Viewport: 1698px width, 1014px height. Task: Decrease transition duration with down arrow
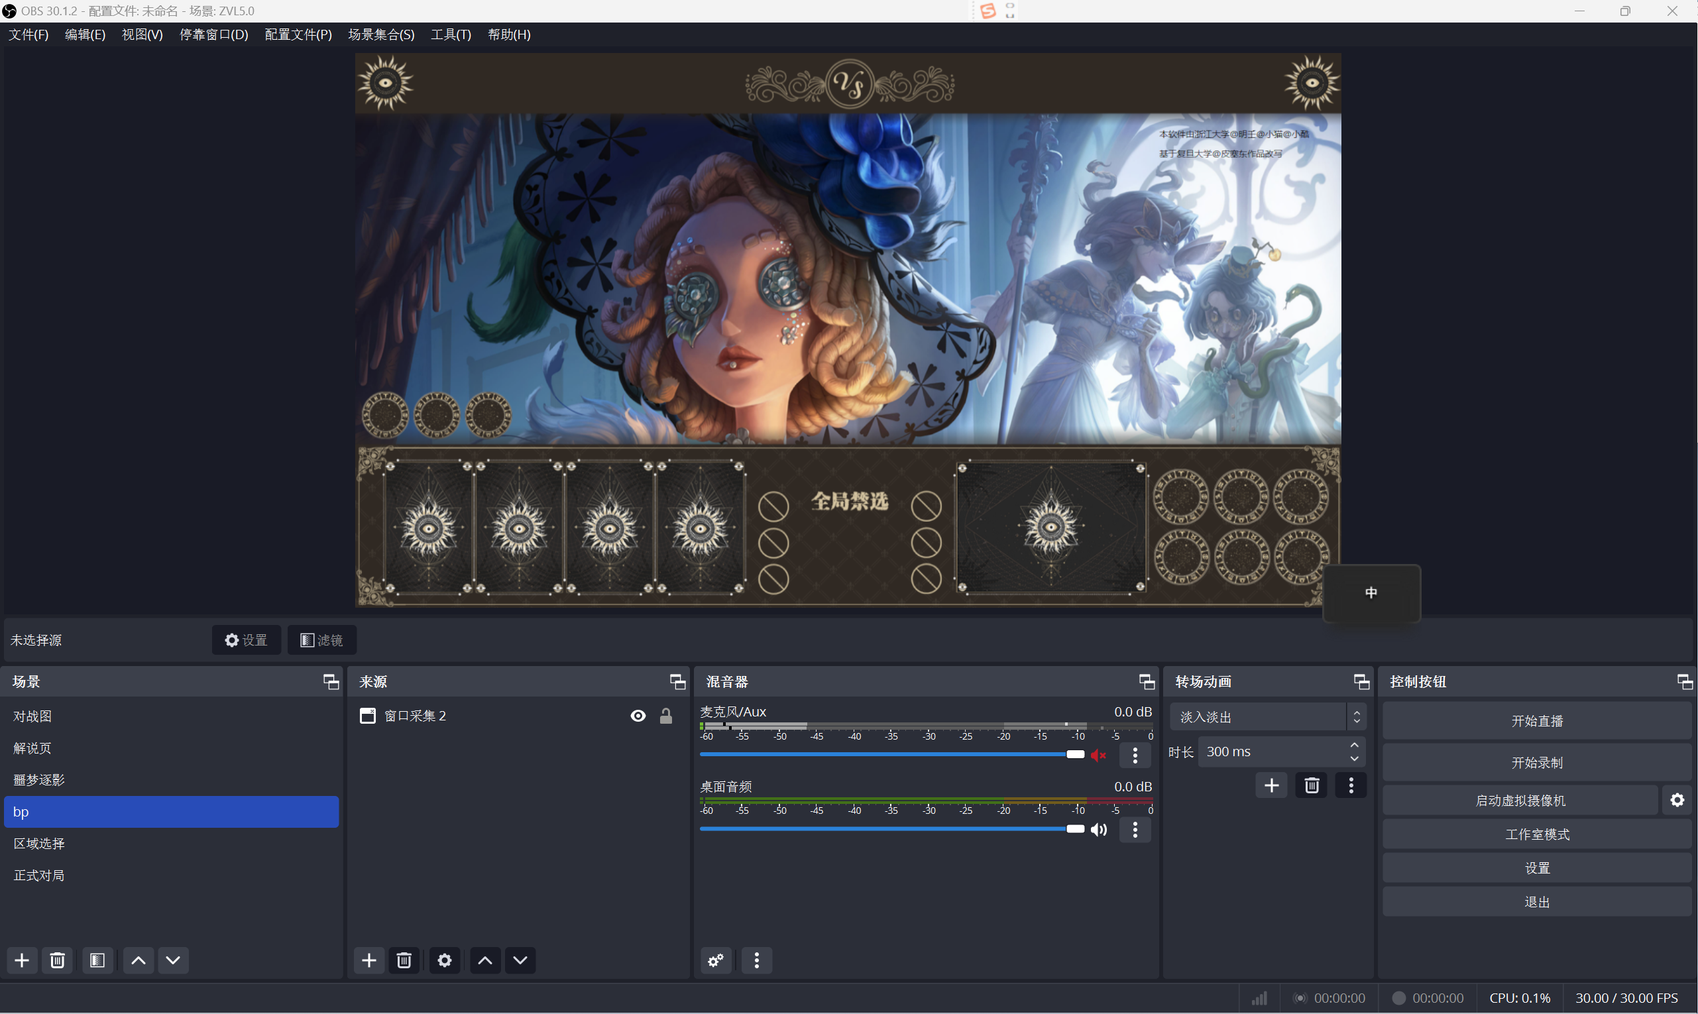pyautogui.click(x=1354, y=758)
